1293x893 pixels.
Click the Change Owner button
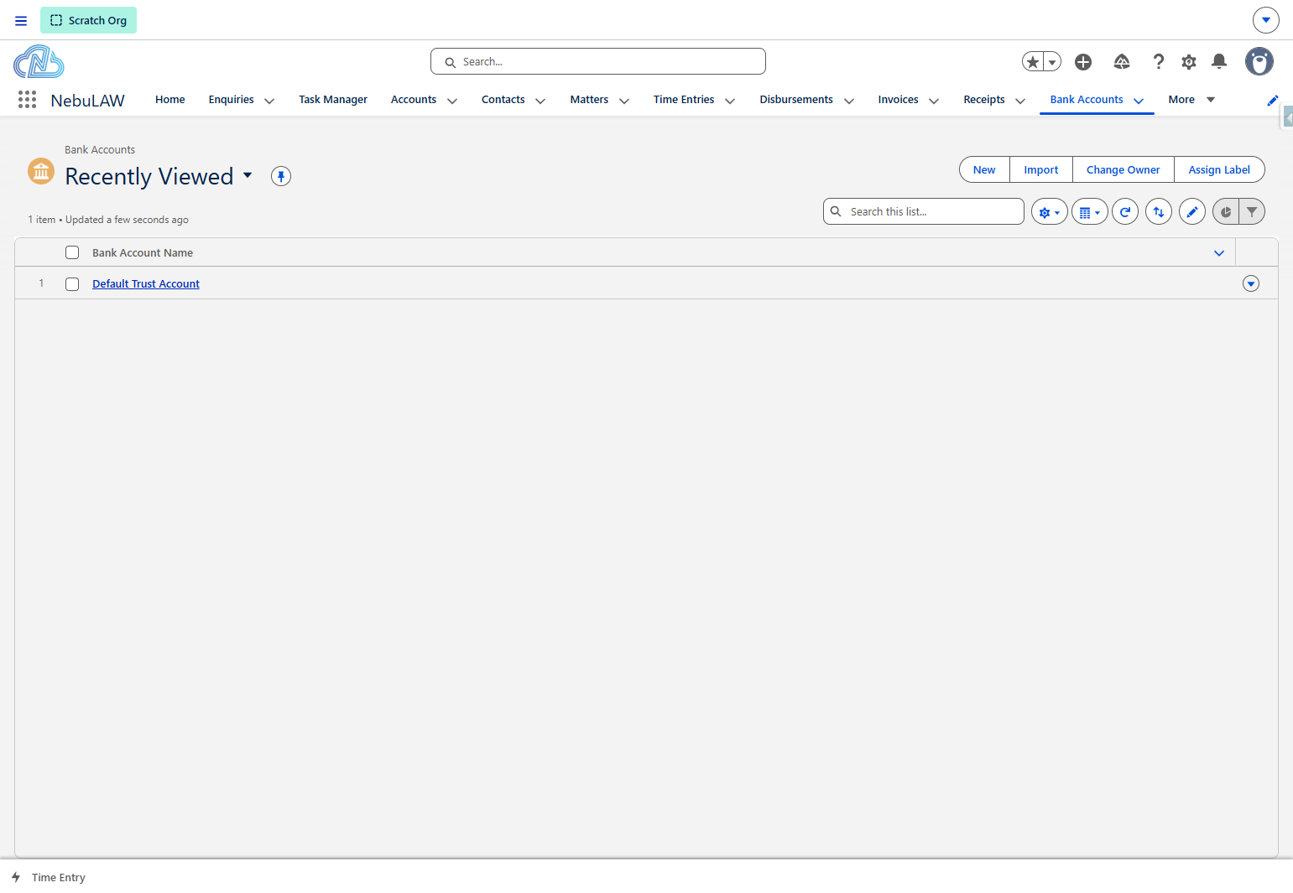[1124, 169]
